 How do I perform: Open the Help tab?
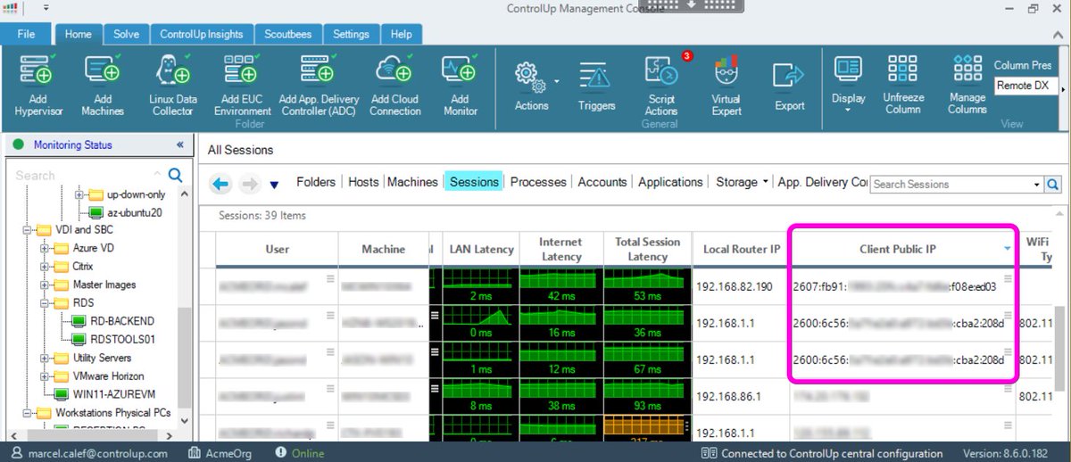pos(402,34)
